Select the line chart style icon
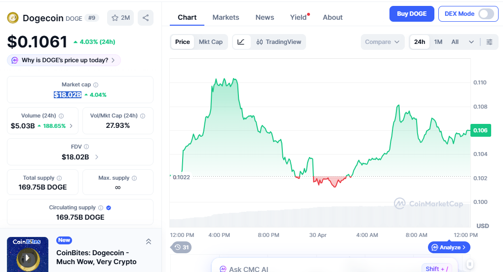 point(241,42)
